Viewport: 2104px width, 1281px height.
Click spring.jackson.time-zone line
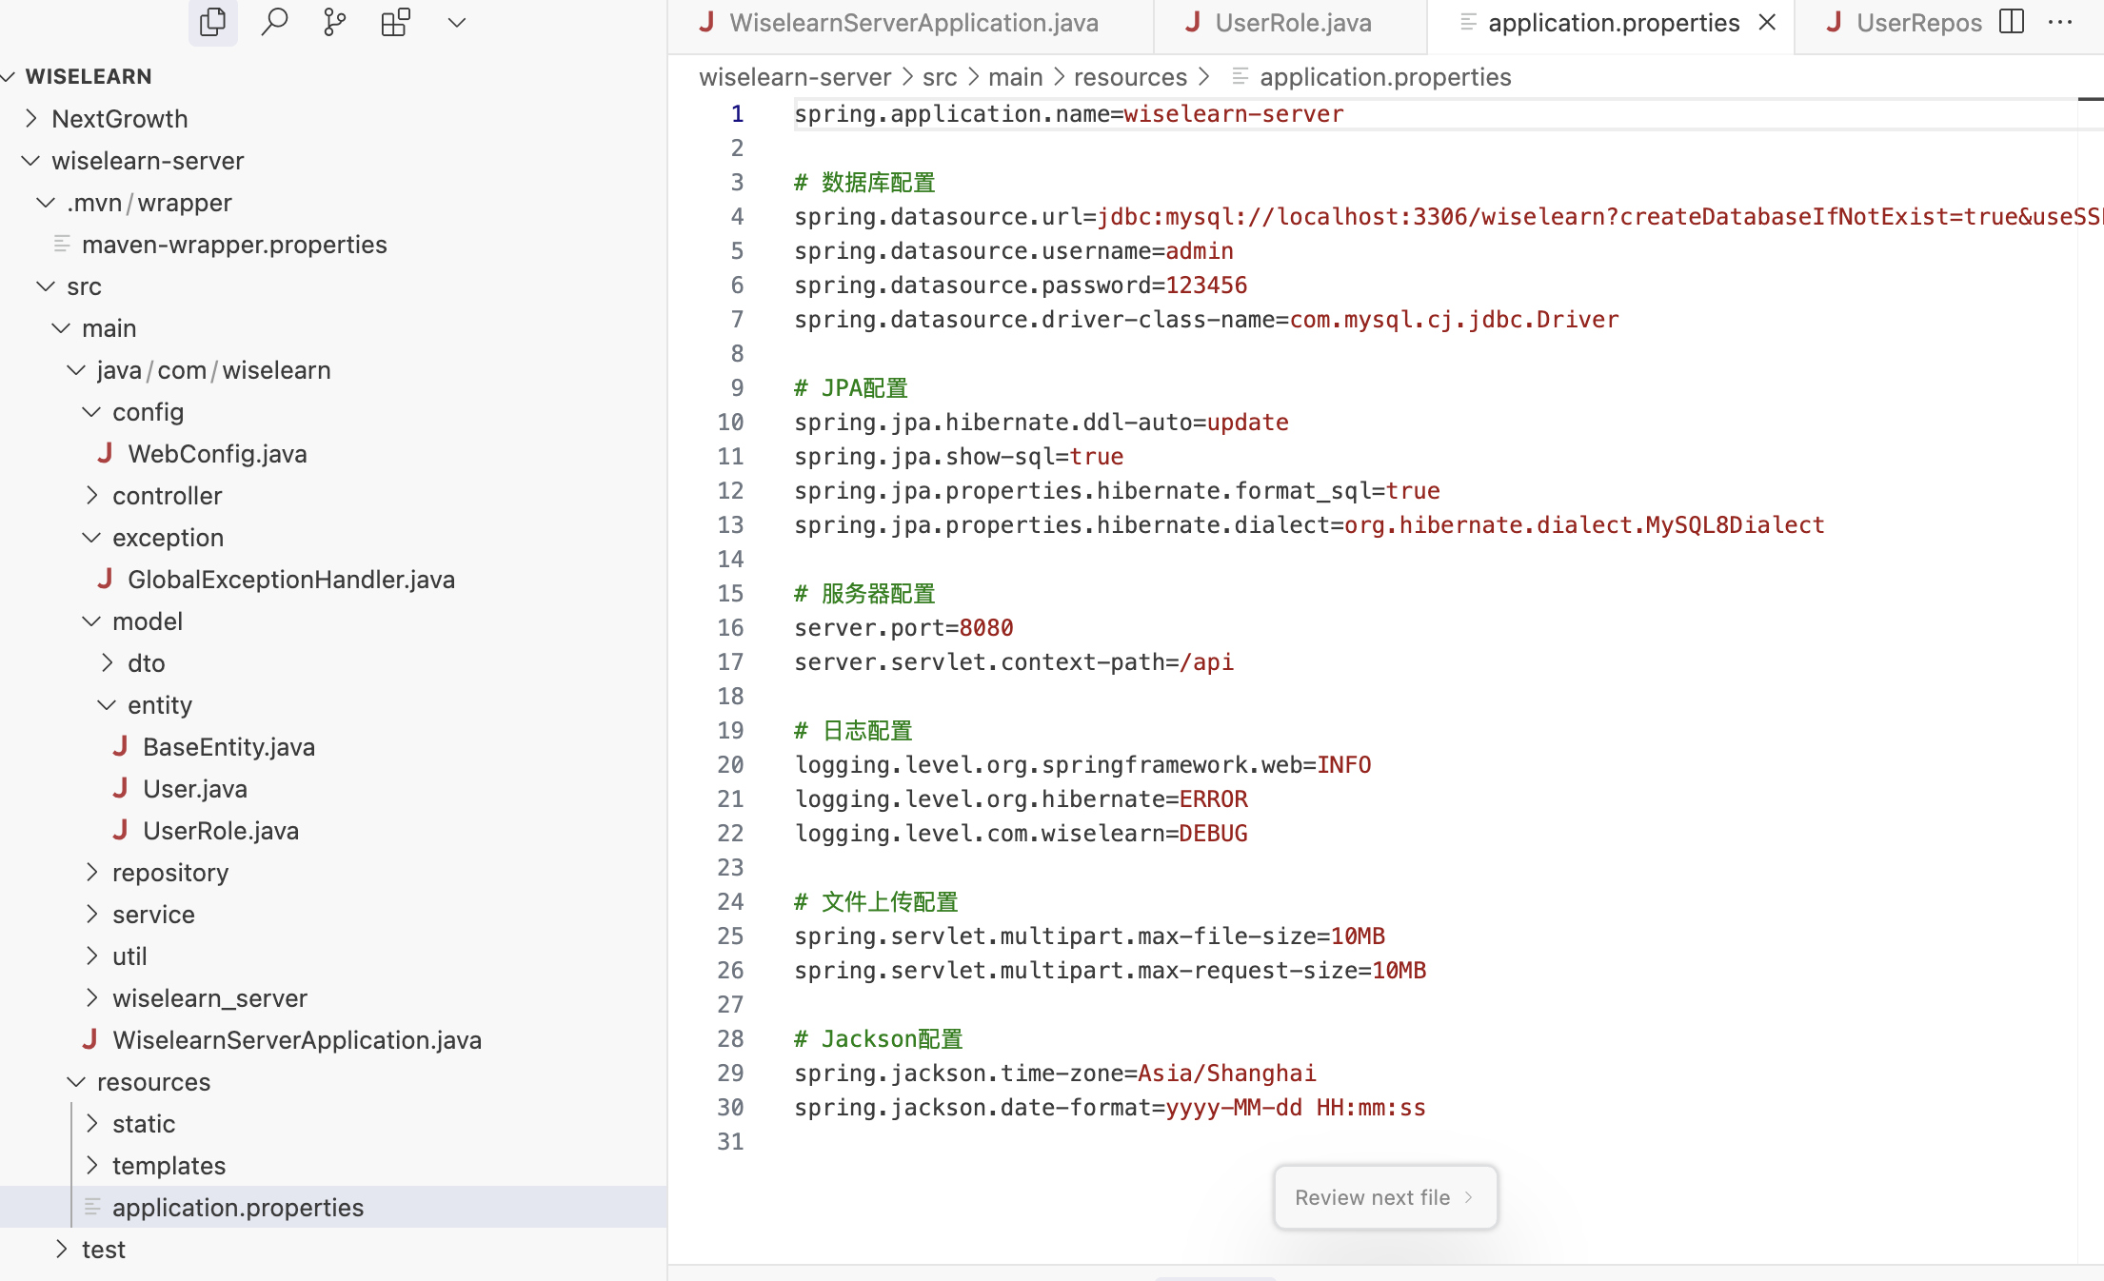click(x=1056, y=1074)
